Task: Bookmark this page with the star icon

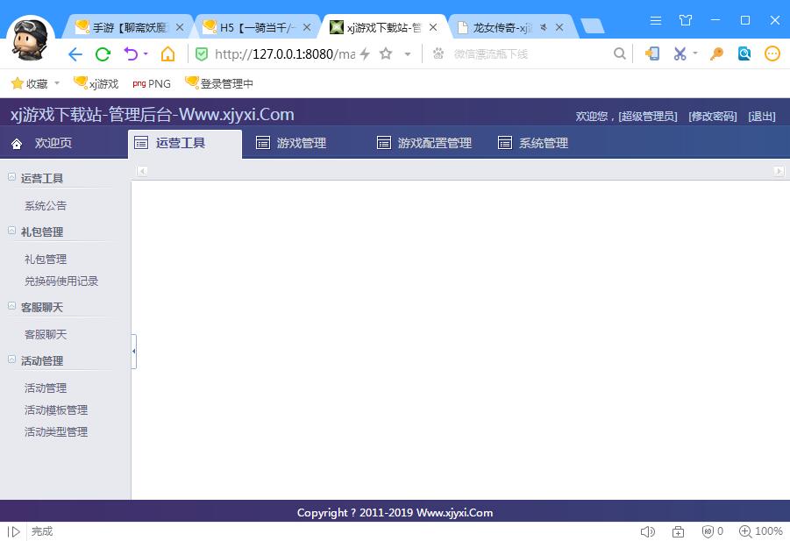Action: 386,54
